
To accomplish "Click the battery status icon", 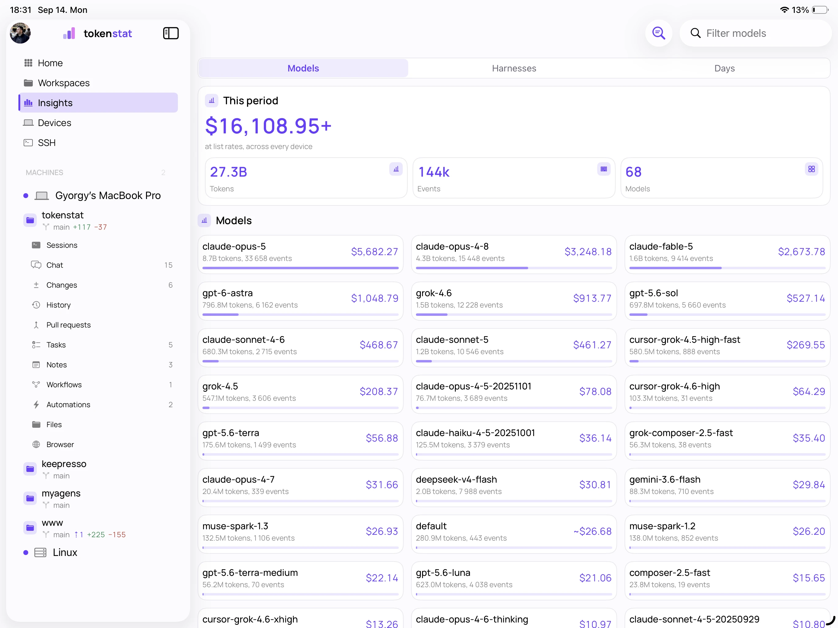I will coord(820,10).
